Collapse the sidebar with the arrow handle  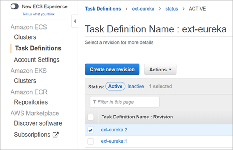pos(75,21)
